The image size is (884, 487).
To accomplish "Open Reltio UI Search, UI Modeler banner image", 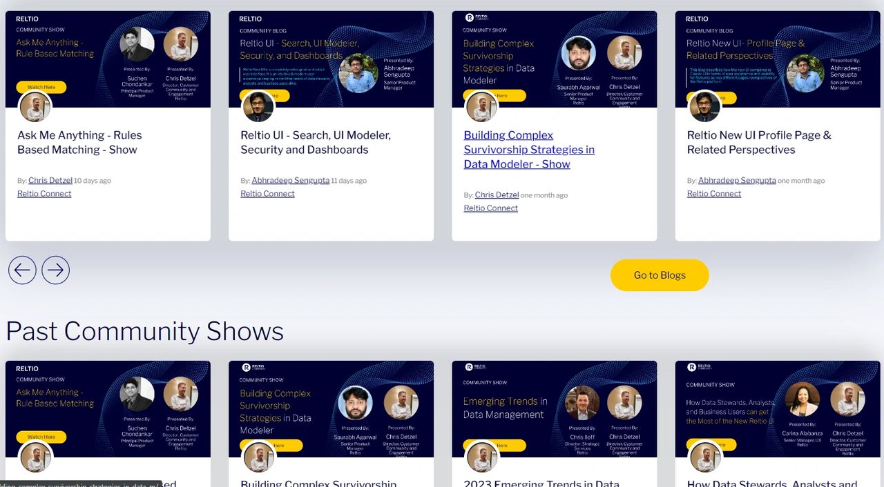I will point(331,59).
